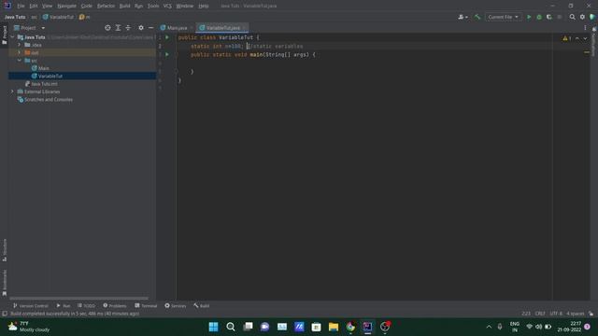The image size is (598, 336).
Task: Click the Stop button in toolbar
Action: pyautogui.click(x=560, y=17)
